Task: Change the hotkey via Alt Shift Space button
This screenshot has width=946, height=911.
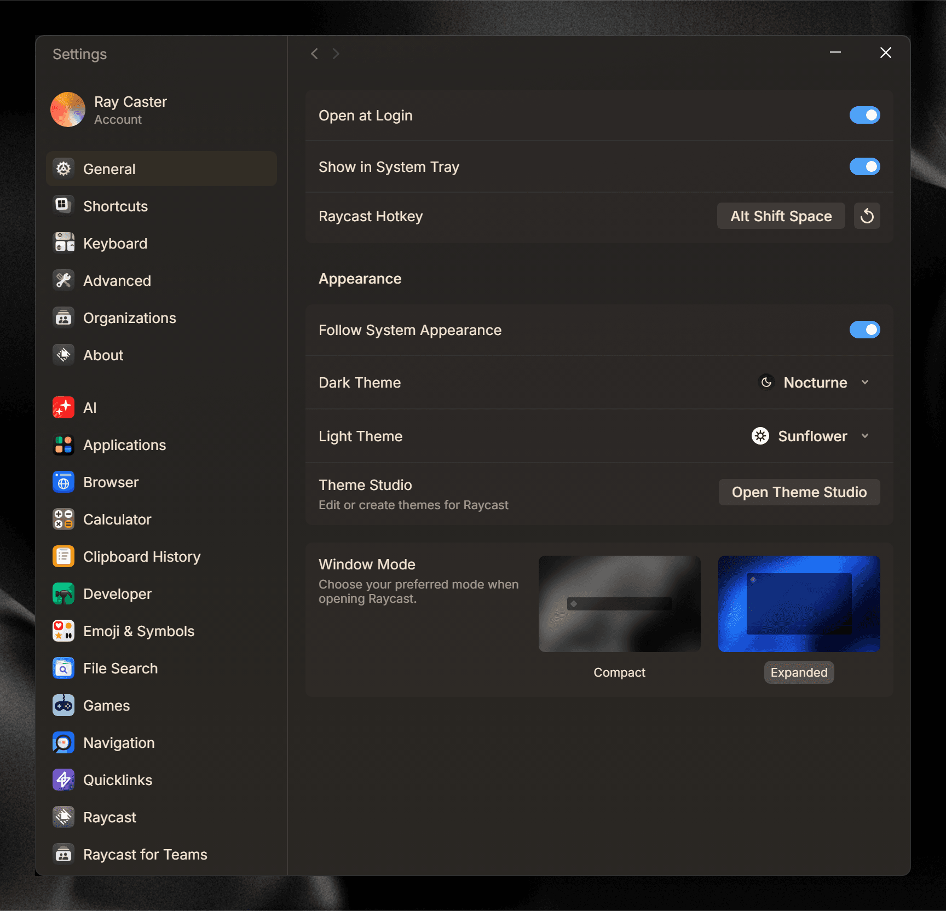Action: 781,216
